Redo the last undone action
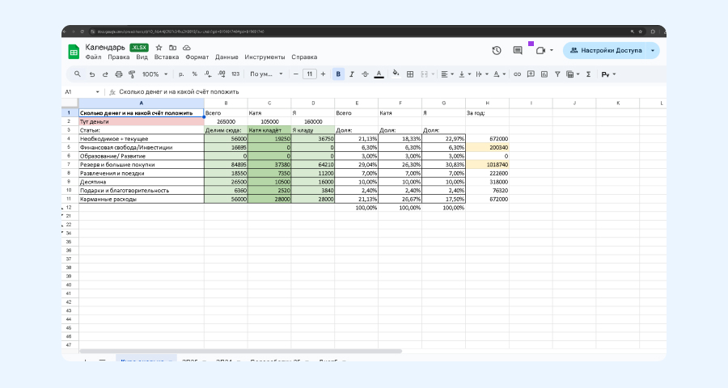 click(x=105, y=74)
